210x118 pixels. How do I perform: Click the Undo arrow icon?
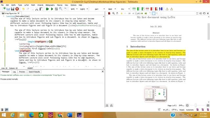pos(23,9)
